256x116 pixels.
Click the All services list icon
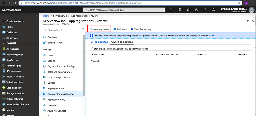[4, 38]
